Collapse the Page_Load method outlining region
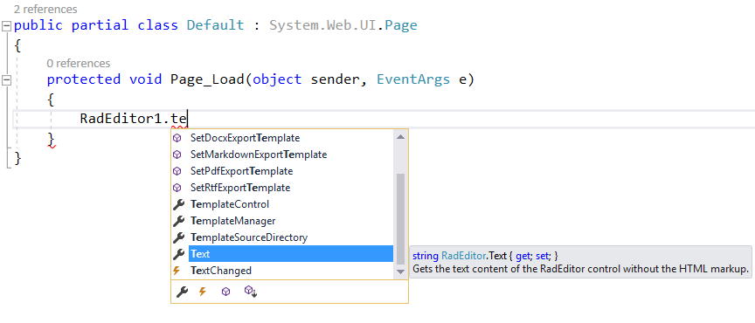Screen dimensions: 755x323 (6, 80)
